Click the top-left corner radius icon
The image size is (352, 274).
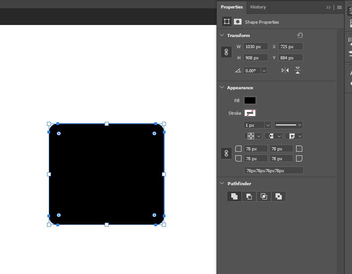(238, 149)
